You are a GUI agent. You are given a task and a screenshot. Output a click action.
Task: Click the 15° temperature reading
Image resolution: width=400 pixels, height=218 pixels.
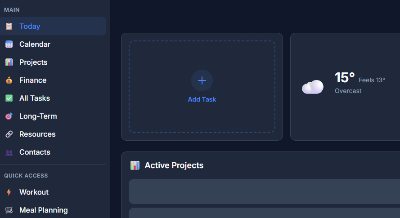point(345,78)
